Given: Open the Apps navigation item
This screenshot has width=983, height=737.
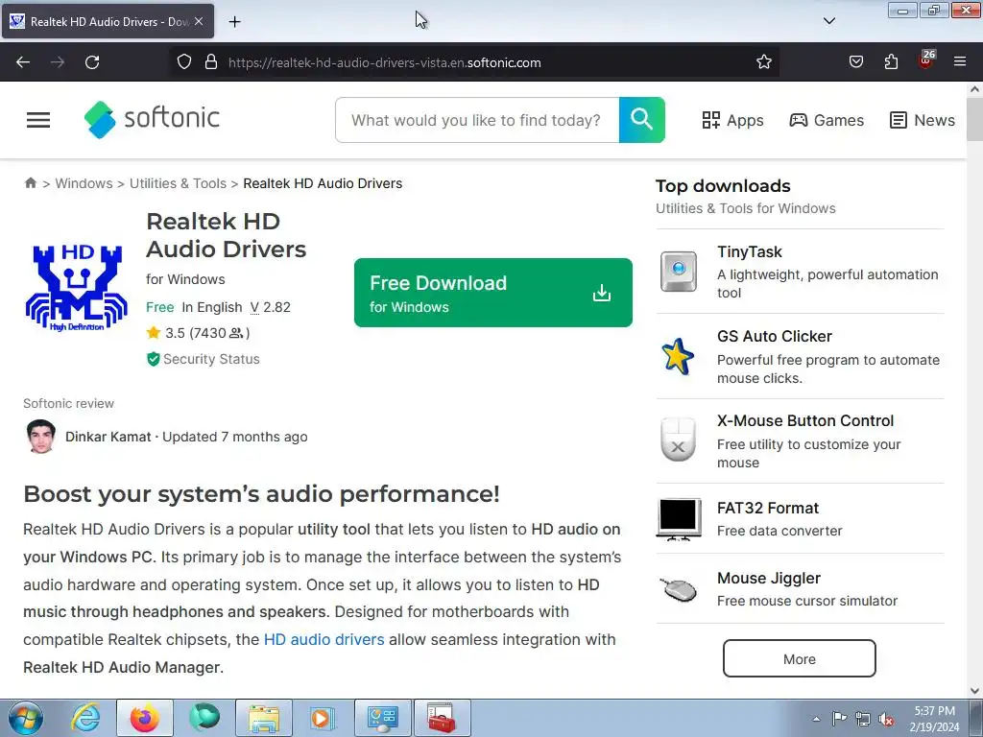Looking at the screenshot, I should 732,120.
